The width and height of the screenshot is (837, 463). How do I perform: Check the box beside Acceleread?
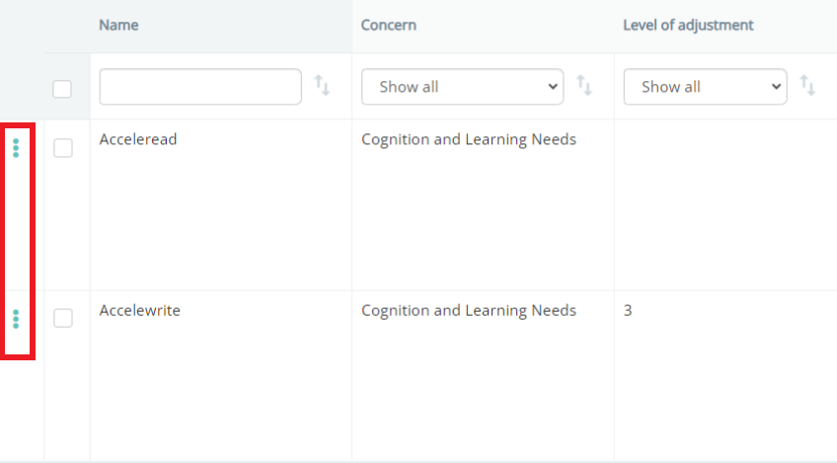point(63,148)
